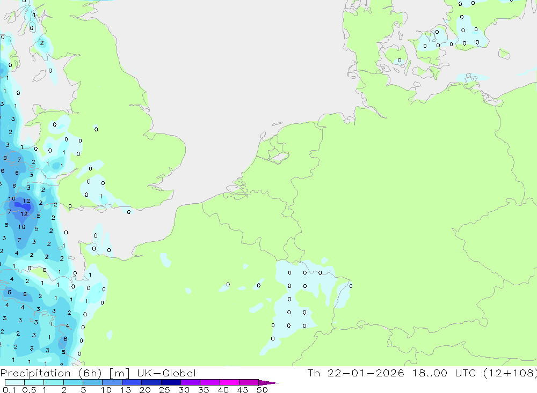Select the 2–5 legend color swatch

(73, 382)
